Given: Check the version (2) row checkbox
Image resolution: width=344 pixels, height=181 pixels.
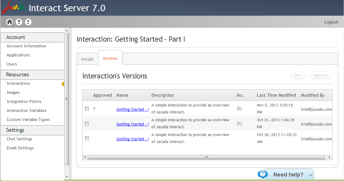Looking at the screenshot, I should tap(87, 109).
